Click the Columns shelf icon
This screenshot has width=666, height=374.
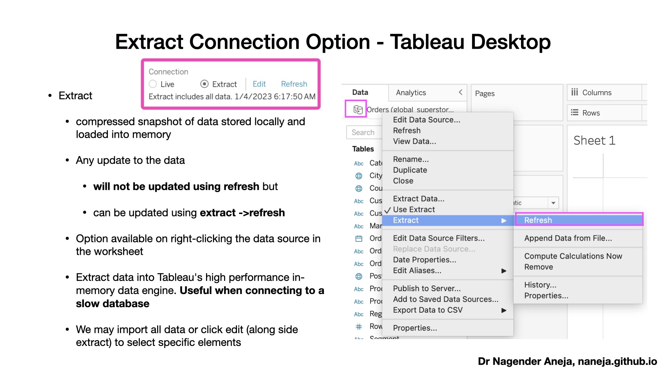(574, 92)
